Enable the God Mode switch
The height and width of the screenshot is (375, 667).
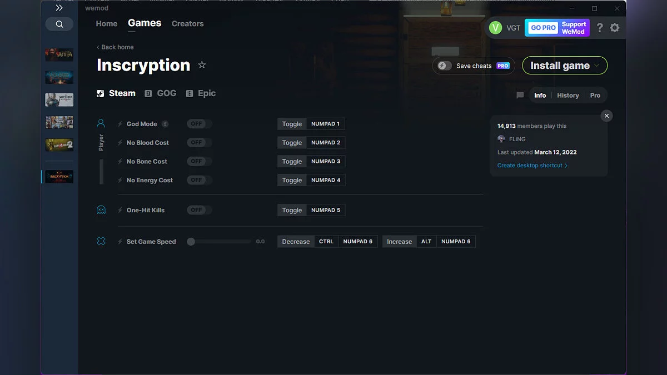pyautogui.click(x=198, y=123)
